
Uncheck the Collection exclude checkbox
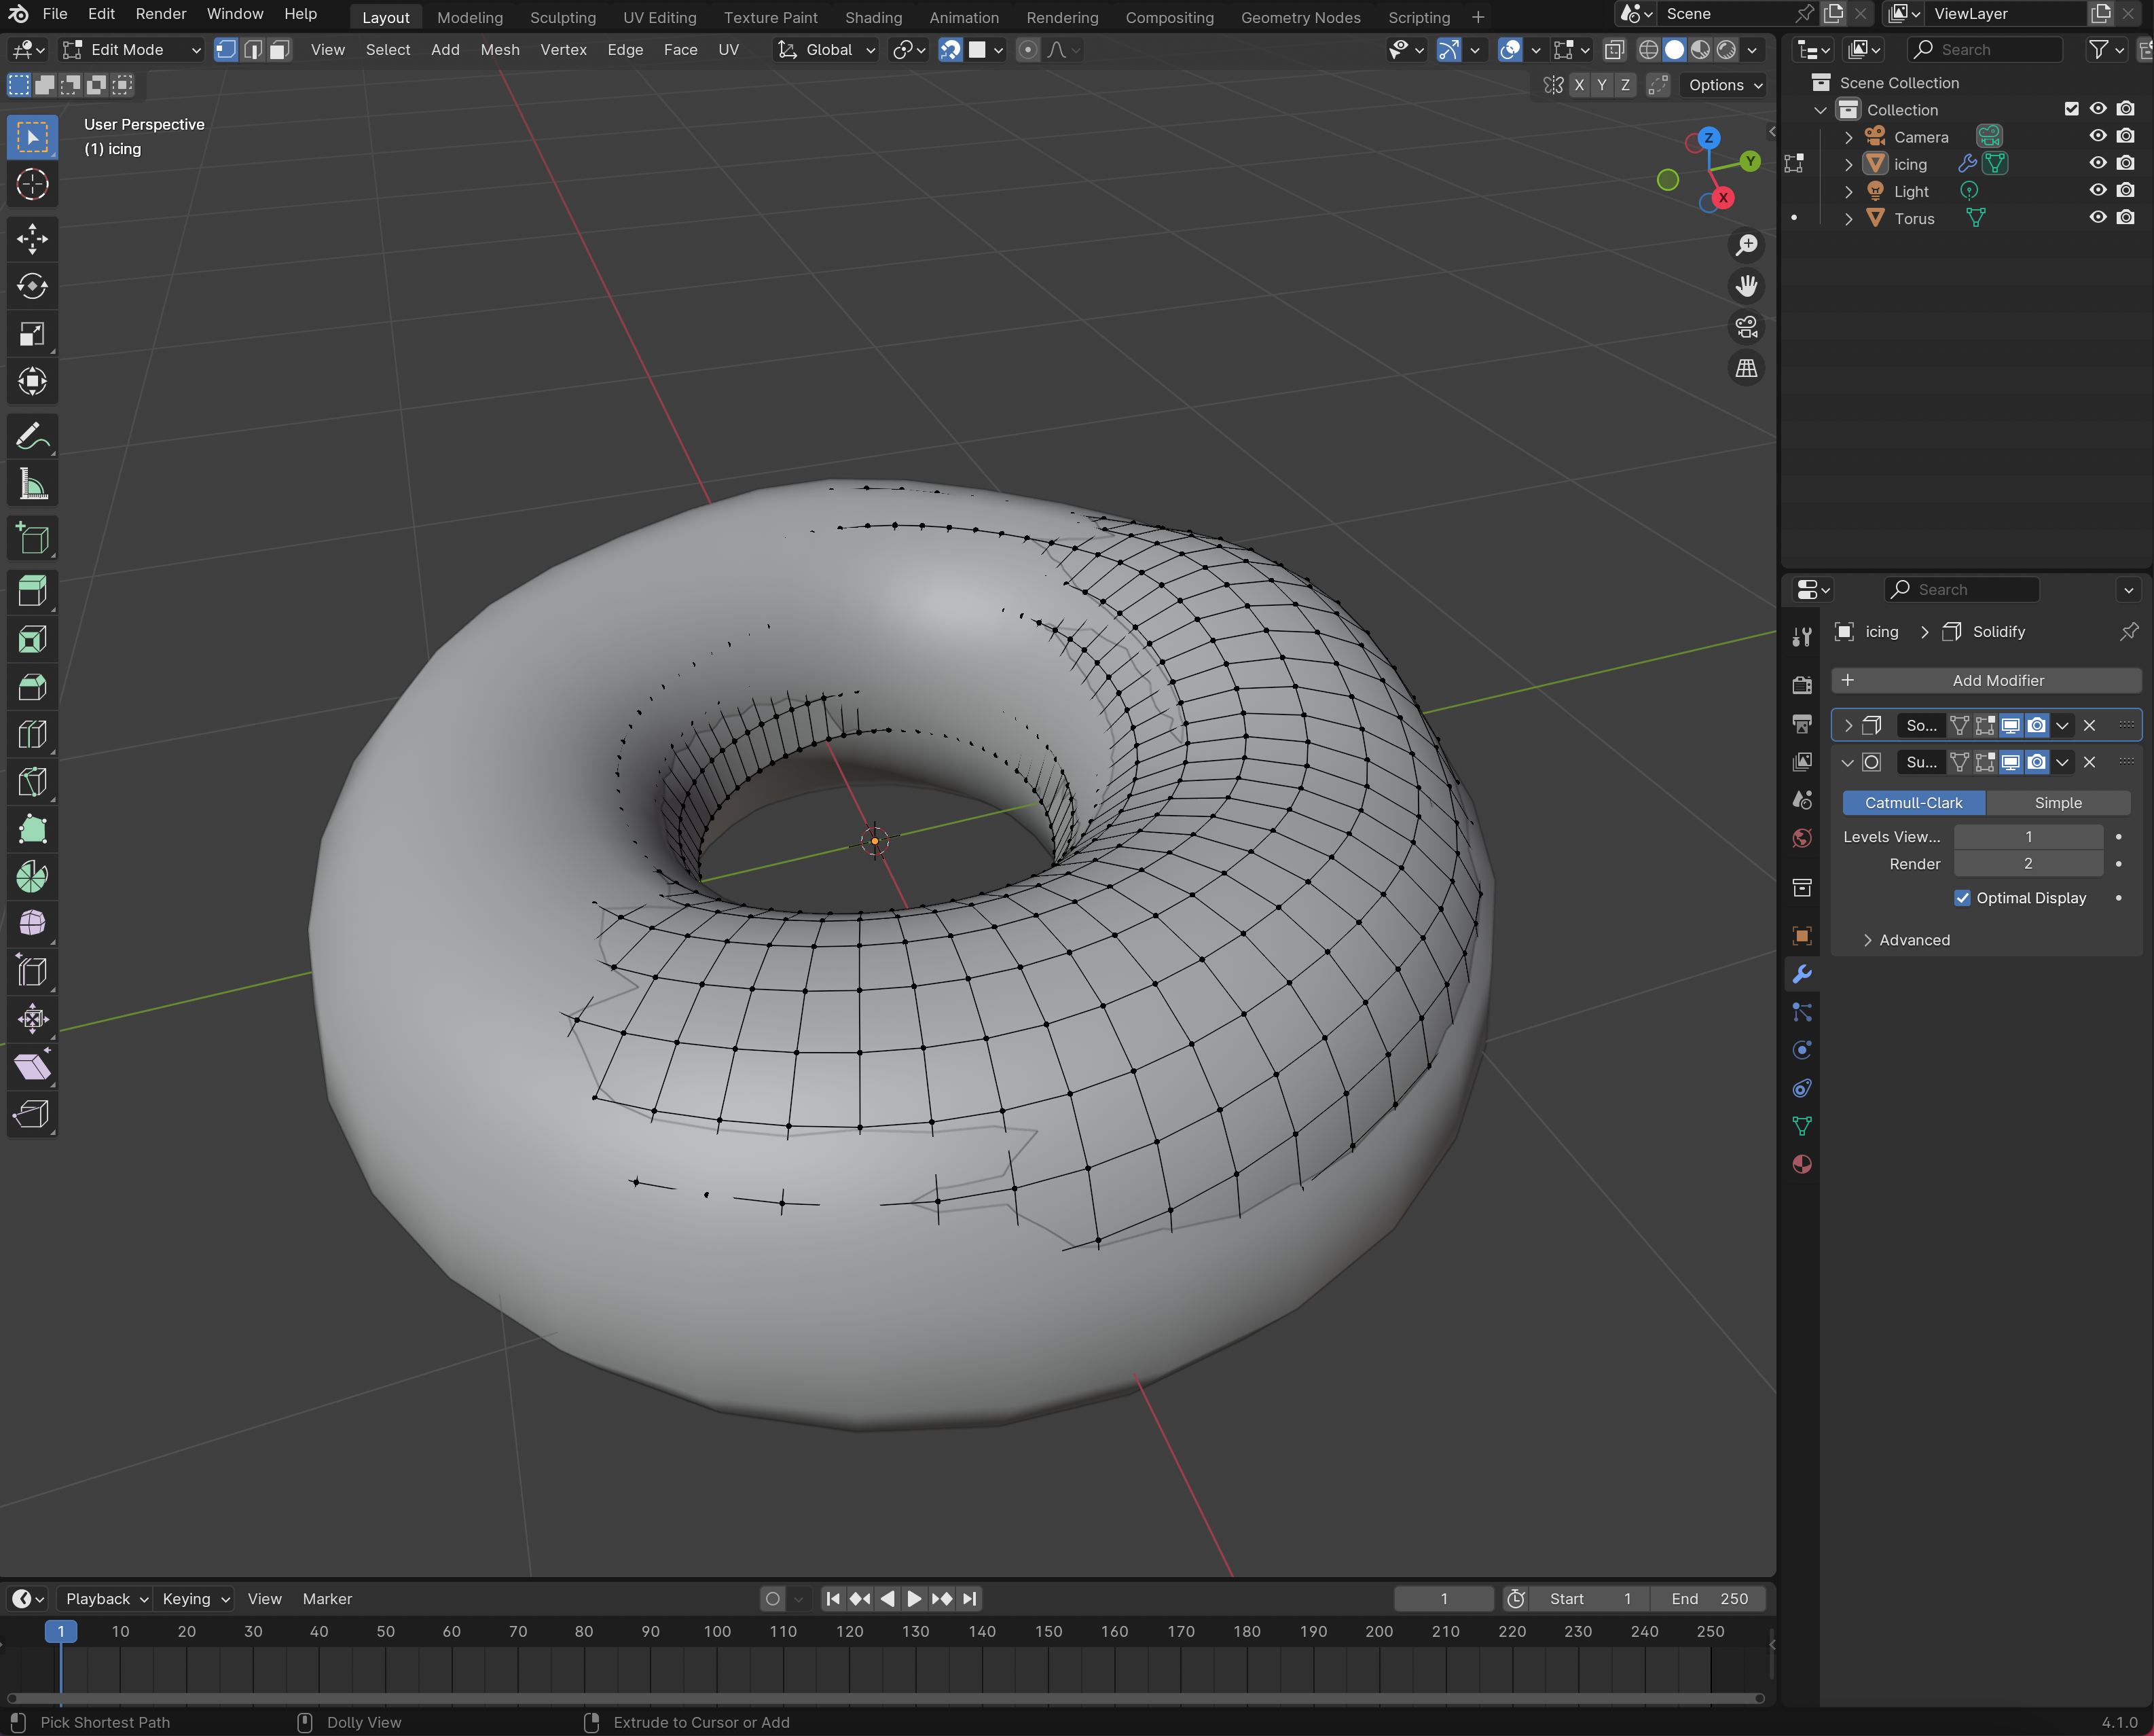point(2071,110)
